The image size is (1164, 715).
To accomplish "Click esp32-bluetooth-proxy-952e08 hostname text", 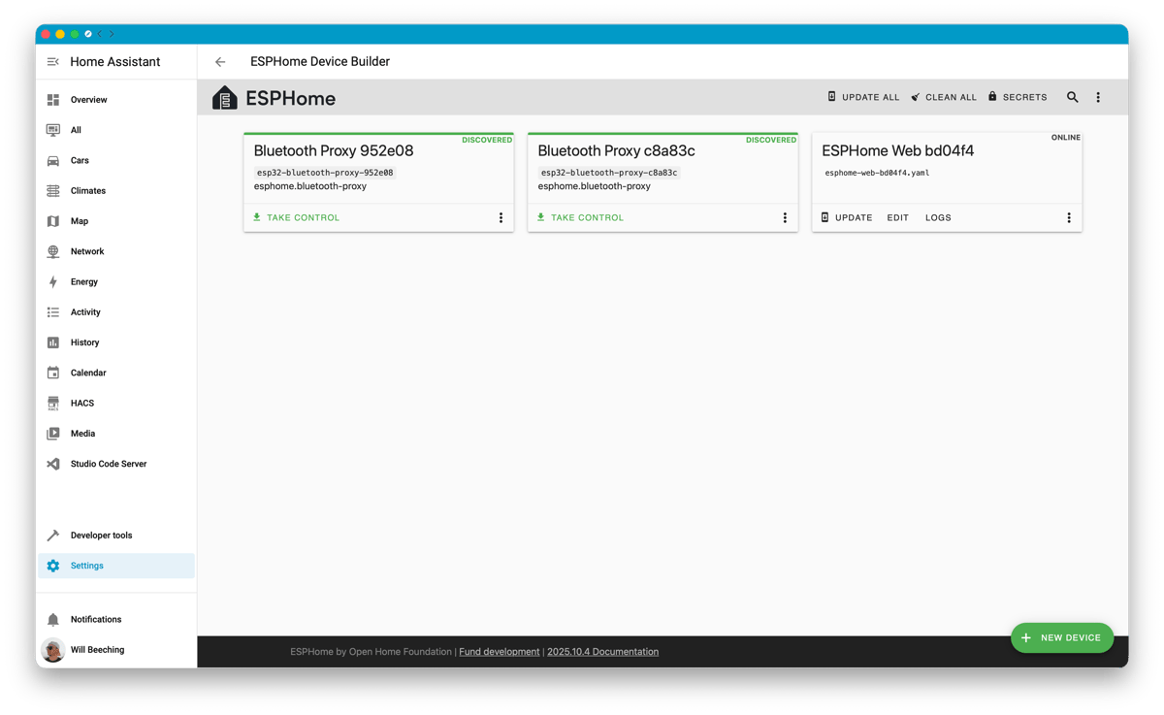I will point(325,173).
